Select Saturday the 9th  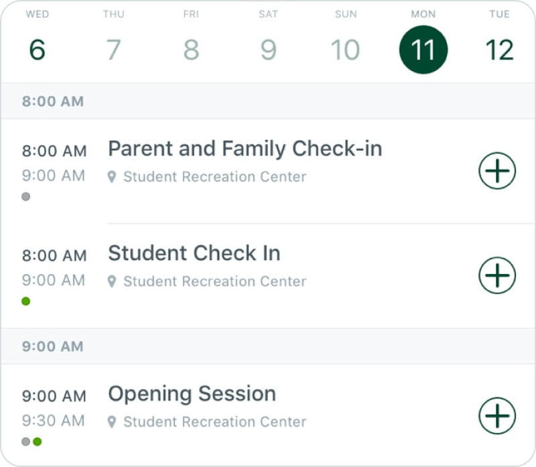[x=268, y=48]
